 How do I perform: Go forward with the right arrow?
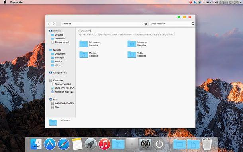54,24
